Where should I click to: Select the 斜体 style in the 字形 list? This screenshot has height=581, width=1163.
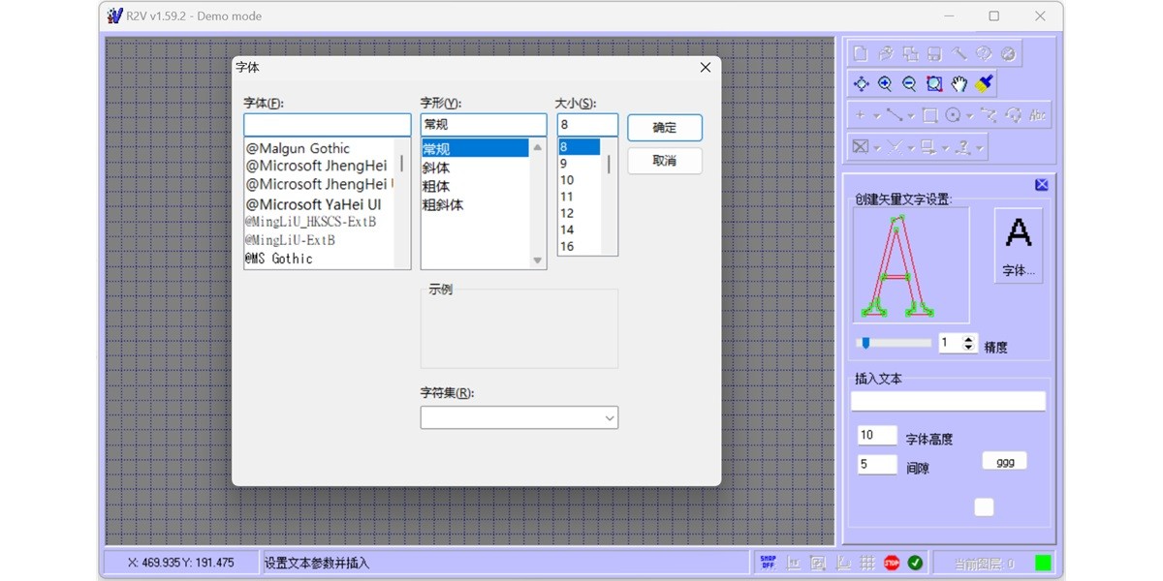(x=436, y=167)
